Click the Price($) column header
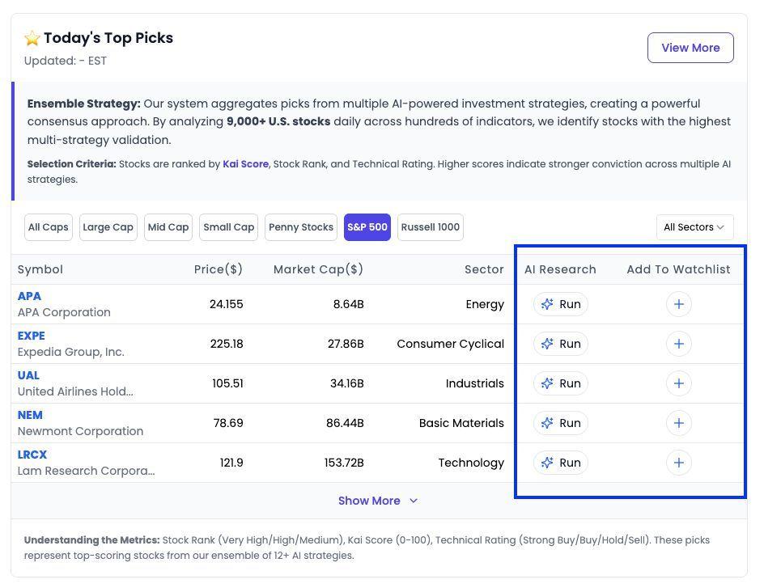Image resolution: width=764 pixels, height=588 pixels. (219, 269)
